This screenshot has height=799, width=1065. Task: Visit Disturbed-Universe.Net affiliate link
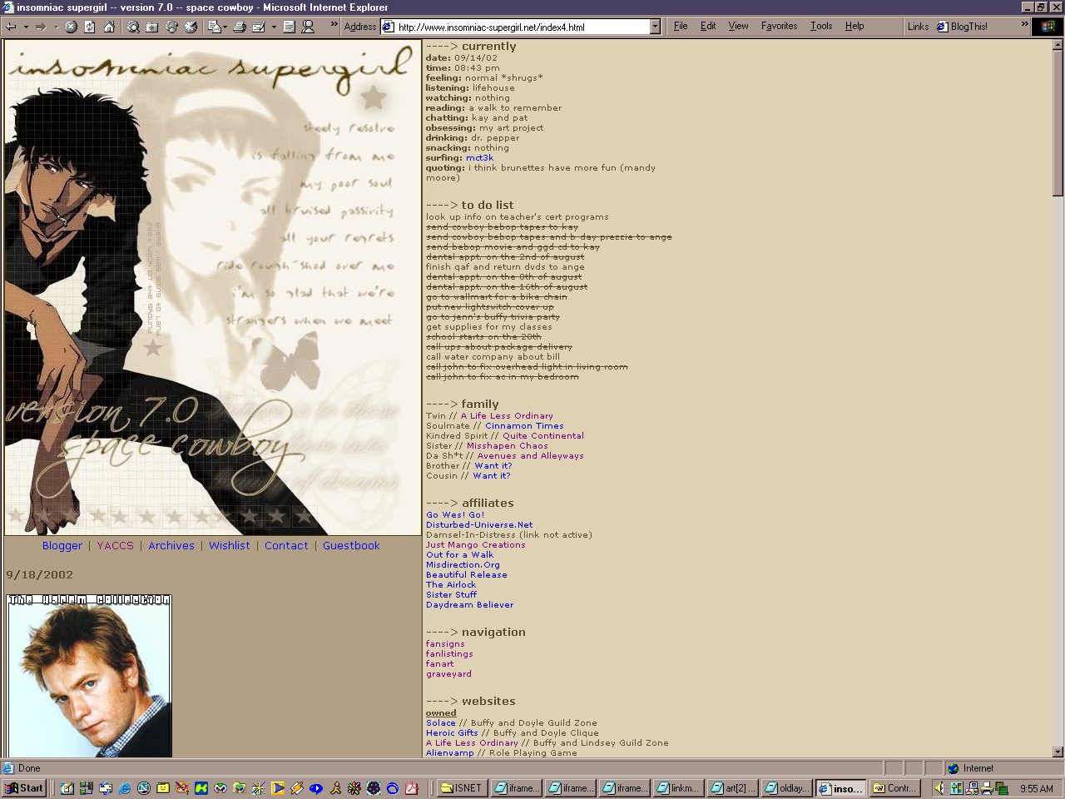click(479, 525)
